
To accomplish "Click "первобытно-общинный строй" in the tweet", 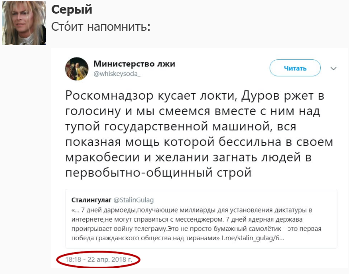I will [x=158, y=172].
